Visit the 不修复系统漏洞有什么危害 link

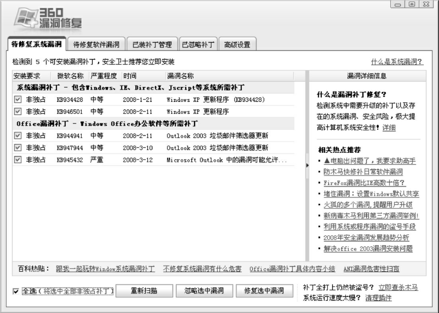click(x=202, y=269)
